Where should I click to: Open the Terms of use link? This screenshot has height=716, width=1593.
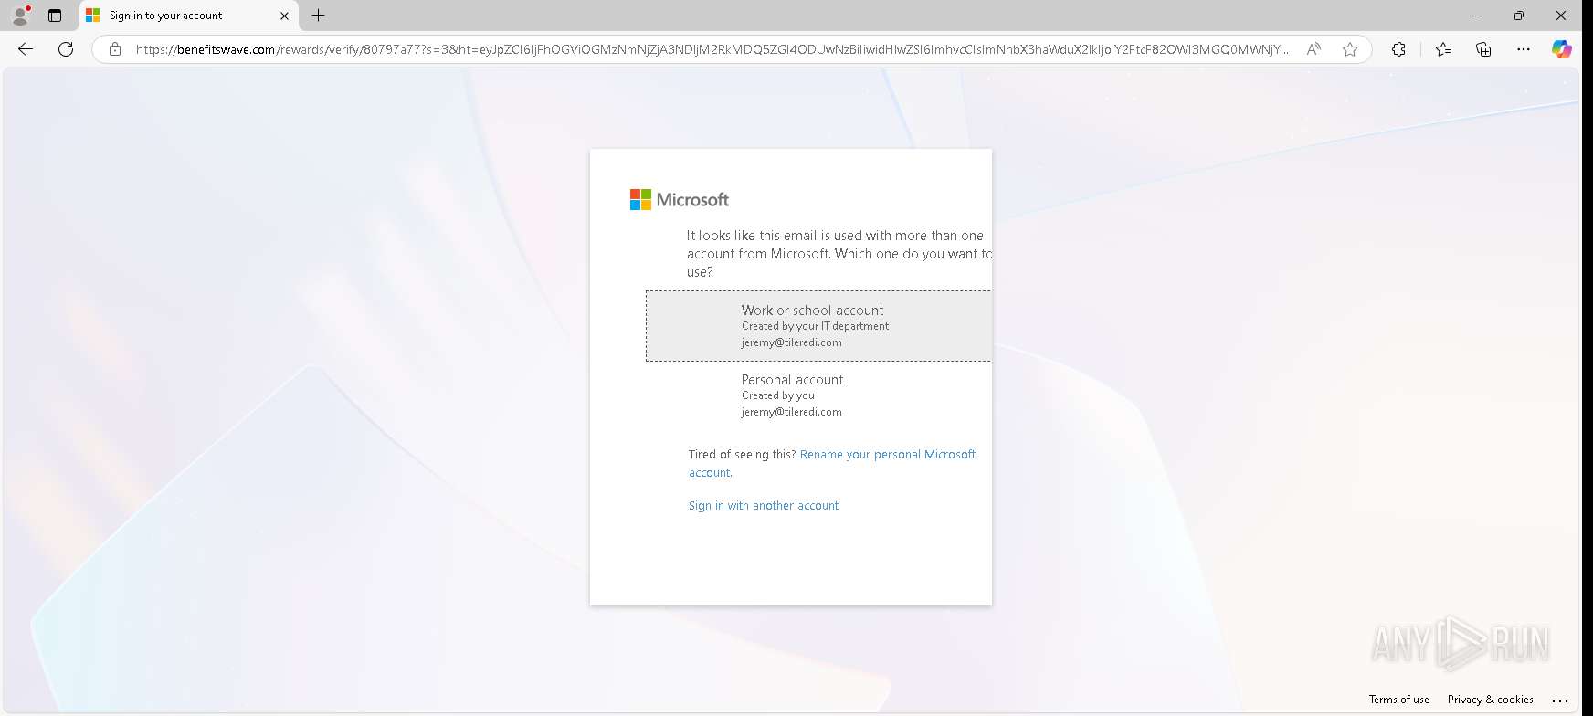click(x=1398, y=700)
